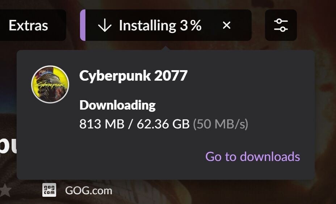Open the settings sliders icon button
The height and width of the screenshot is (204, 336).
tap(281, 25)
